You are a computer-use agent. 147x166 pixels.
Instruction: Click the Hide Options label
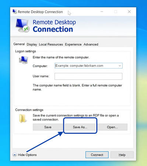click(x=27, y=155)
